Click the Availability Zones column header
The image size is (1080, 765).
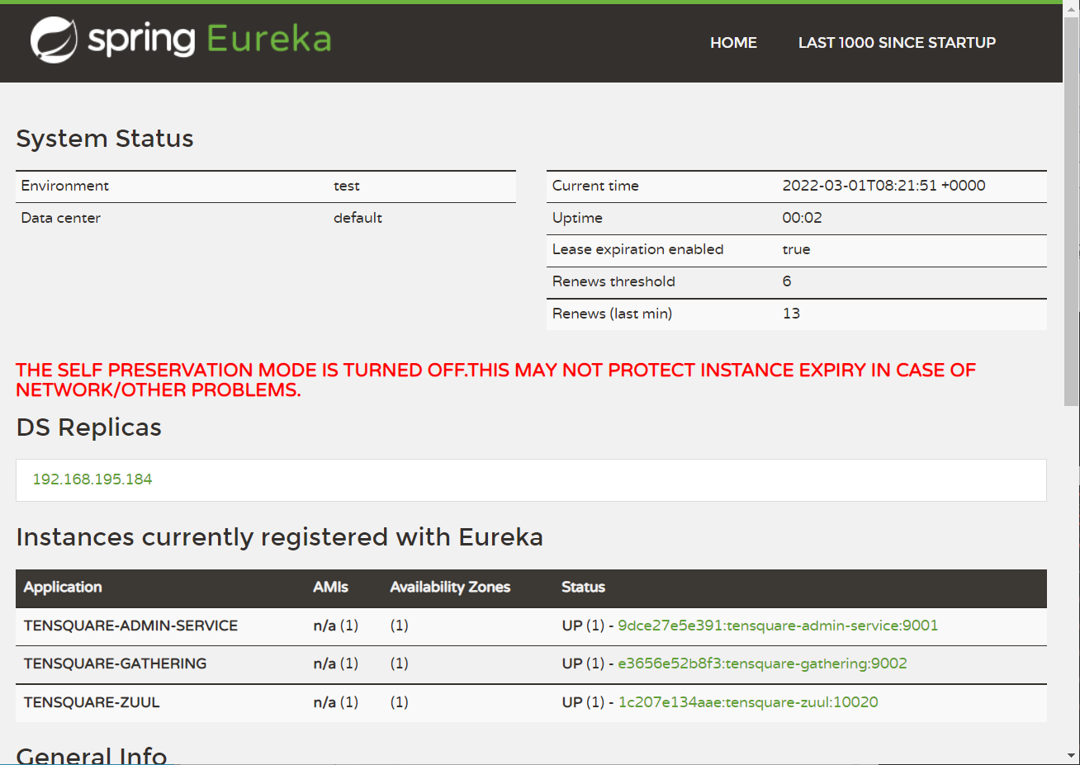pyautogui.click(x=450, y=588)
